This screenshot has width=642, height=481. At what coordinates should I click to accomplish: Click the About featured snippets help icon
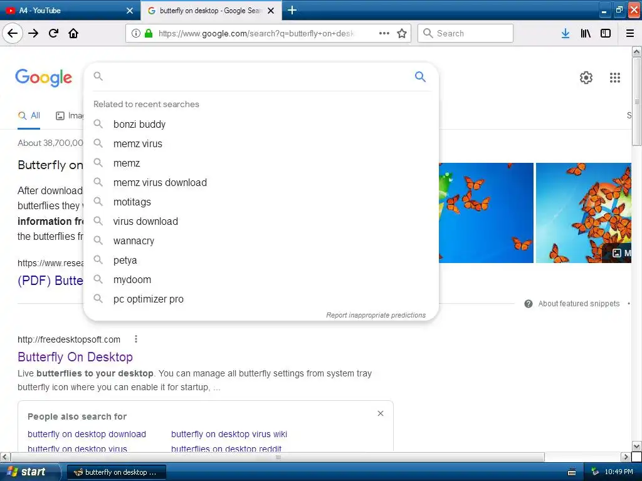[x=529, y=304]
